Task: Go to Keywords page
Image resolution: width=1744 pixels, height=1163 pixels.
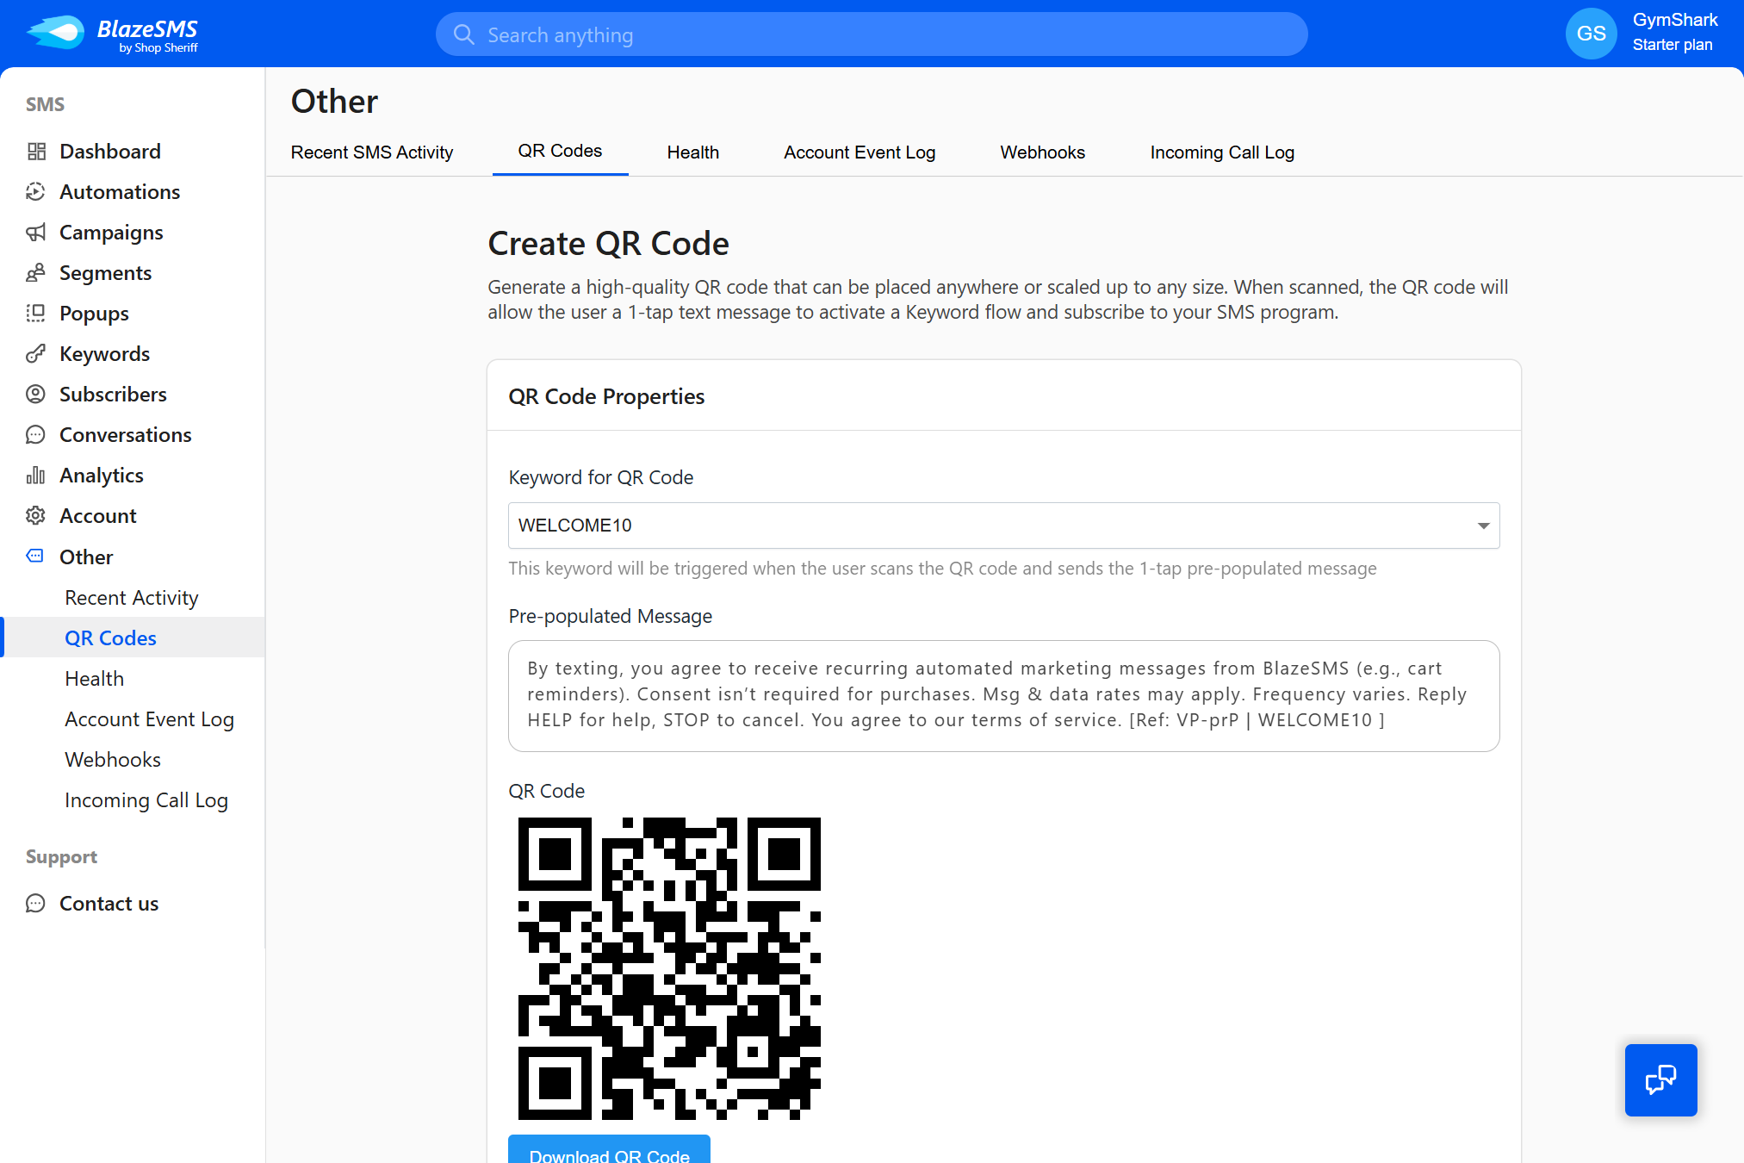Action: coord(105,354)
